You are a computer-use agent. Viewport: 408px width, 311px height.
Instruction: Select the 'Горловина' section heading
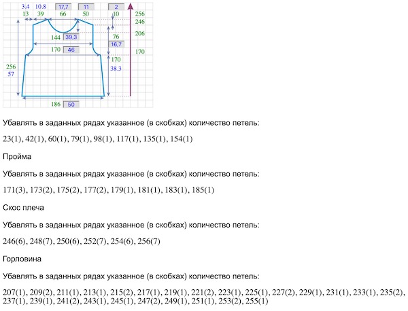[x=22, y=259]
